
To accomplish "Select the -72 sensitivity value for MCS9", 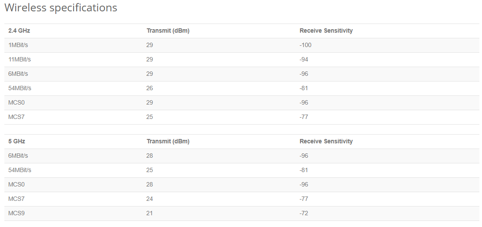I will (x=304, y=213).
